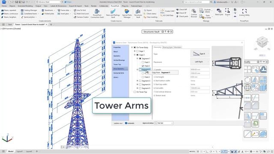Click Check status in Fabricate group
Screen dimensions: 274x154
150,14
